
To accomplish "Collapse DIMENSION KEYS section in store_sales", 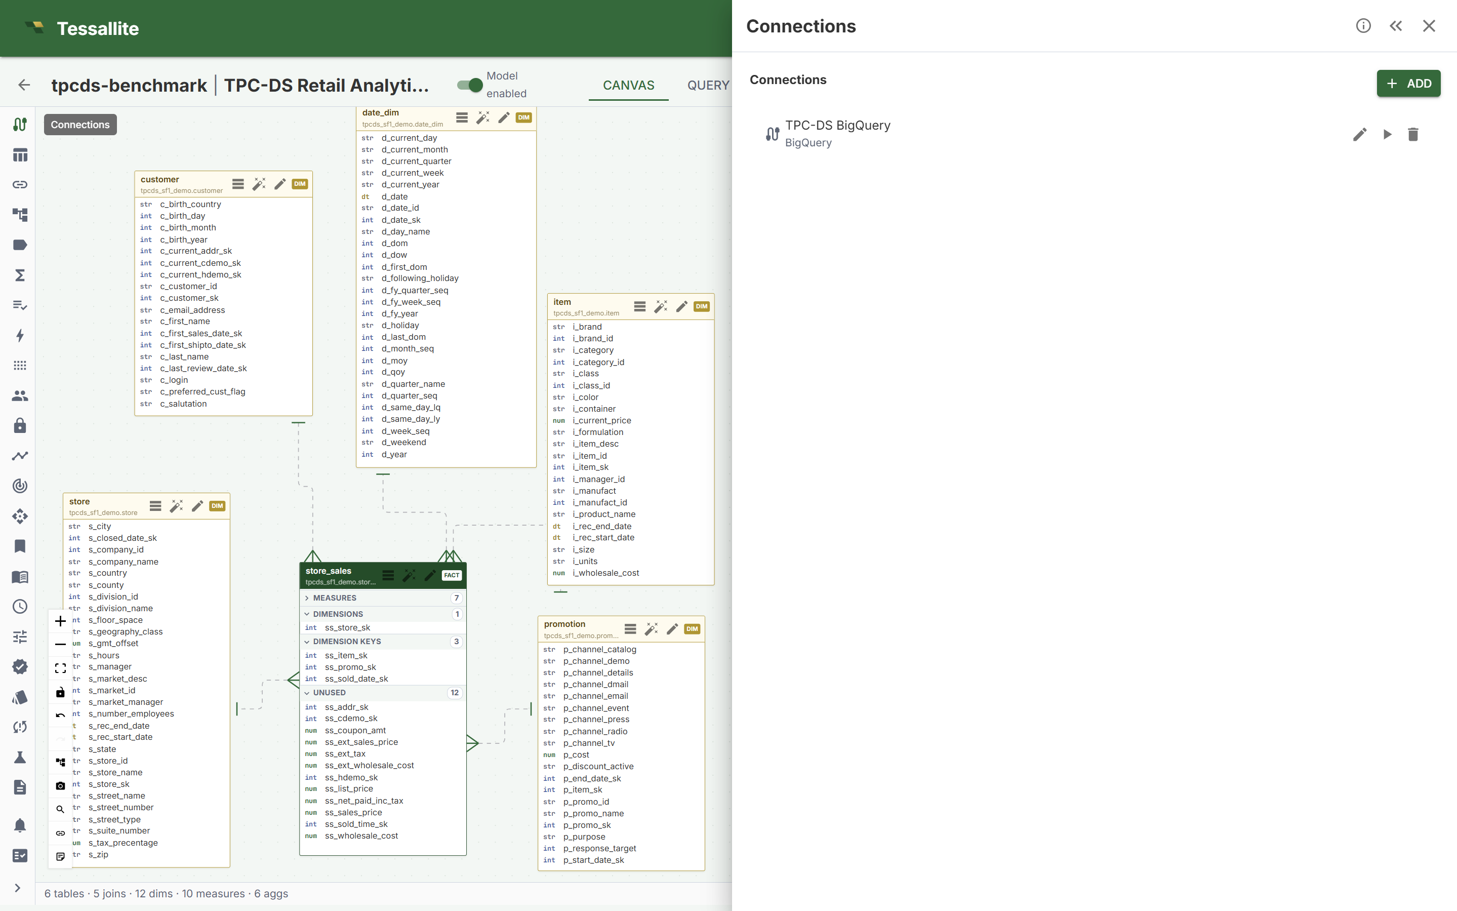I will tap(383, 642).
